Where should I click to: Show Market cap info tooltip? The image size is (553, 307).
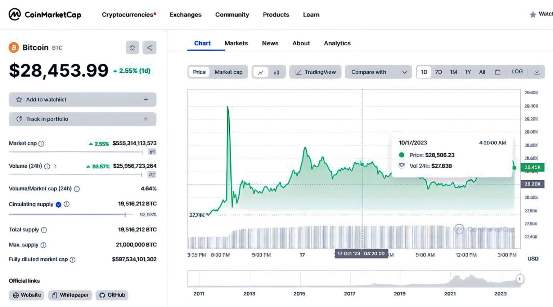click(41, 144)
